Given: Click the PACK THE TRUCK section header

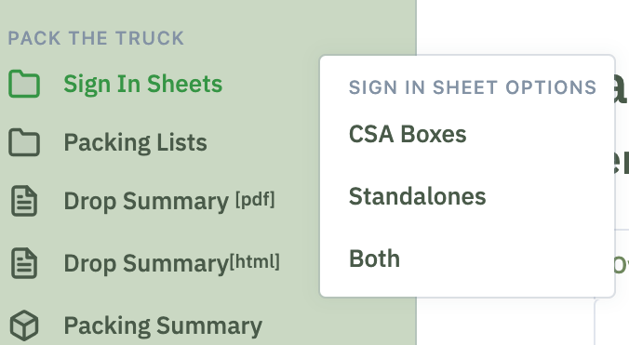Looking at the screenshot, I should click(x=96, y=38).
